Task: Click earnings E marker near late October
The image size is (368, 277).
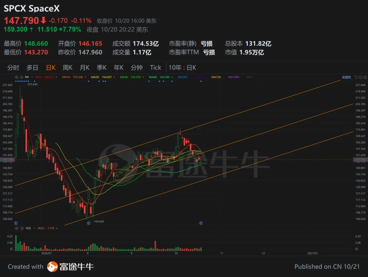Action: (x=201, y=223)
